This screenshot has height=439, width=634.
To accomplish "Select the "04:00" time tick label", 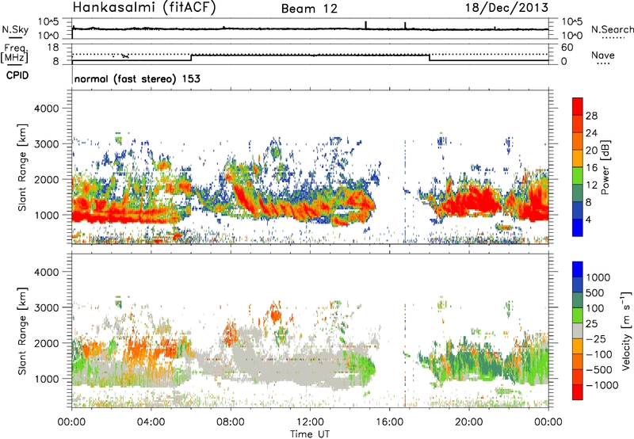I will (151, 422).
